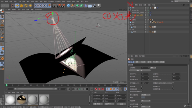Screen dimensions: 192x108
Task: Toggle visibility check of Arnold Sky
Action: [148, 10]
